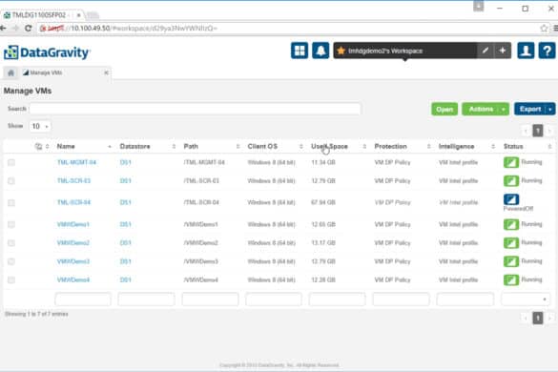Image resolution: width=558 pixels, height=372 pixels.
Task: Select checkbox for VMWDemo1
Action: [11, 224]
